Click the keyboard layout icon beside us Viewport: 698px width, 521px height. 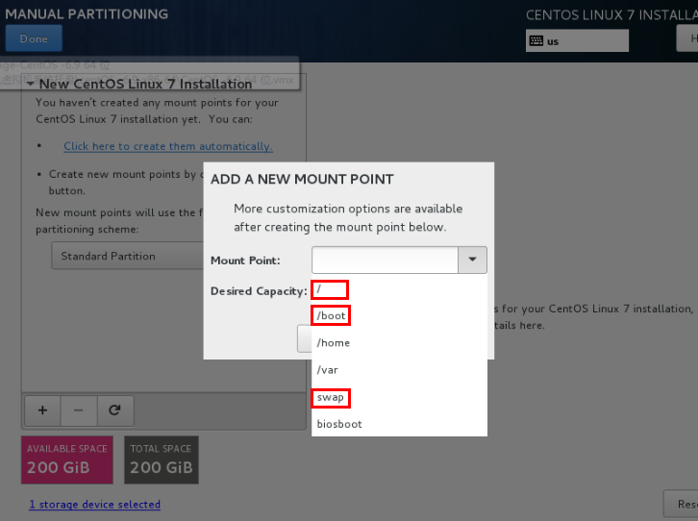[x=536, y=41]
